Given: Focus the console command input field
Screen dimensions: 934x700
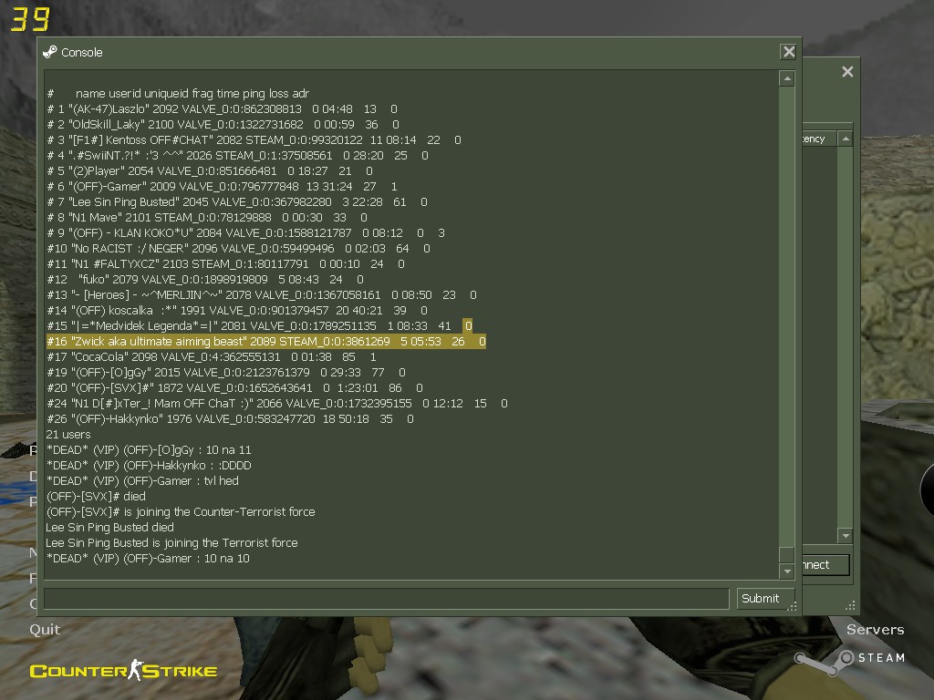Looking at the screenshot, I should 386,599.
